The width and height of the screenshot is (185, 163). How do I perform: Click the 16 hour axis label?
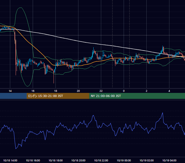(33, 91)
